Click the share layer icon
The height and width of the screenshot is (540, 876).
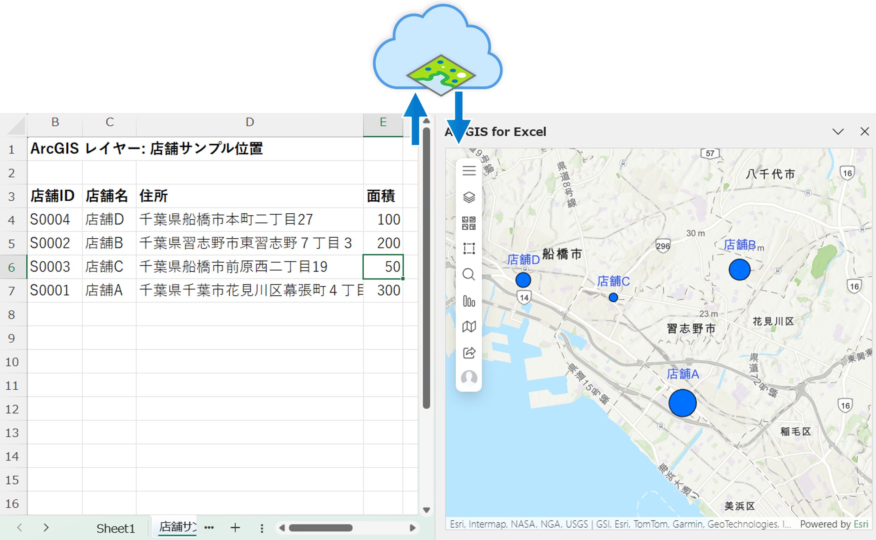tap(469, 353)
